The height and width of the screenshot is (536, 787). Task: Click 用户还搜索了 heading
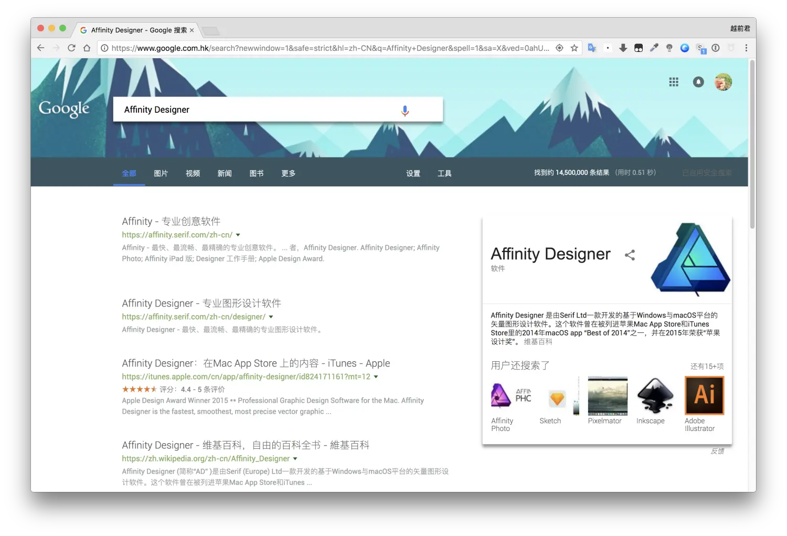pyautogui.click(x=520, y=365)
